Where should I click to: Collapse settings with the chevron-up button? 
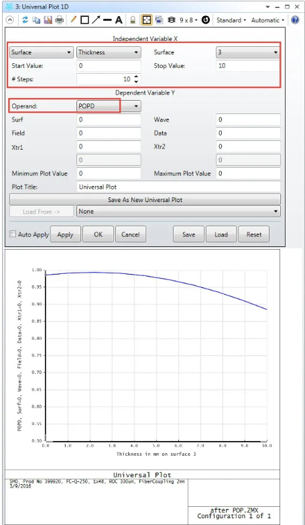click(x=10, y=20)
